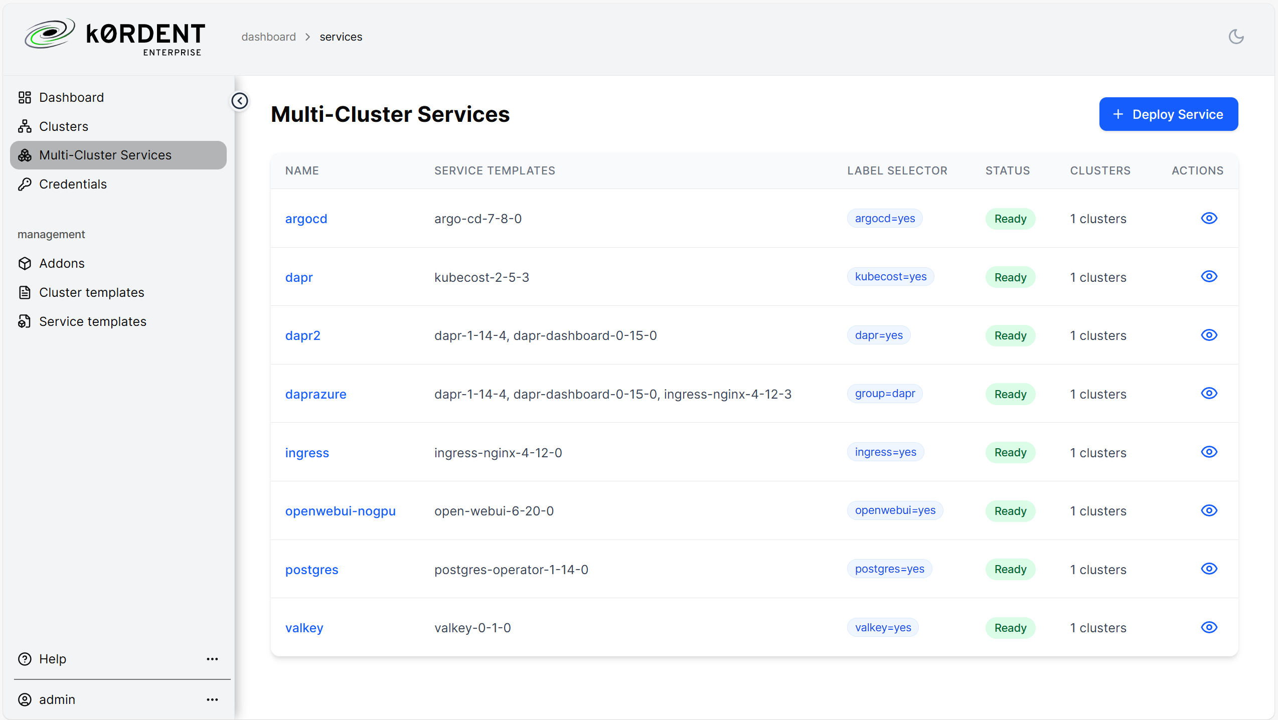Click the group=dapr label chip
This screenshot has width=1278, height=720.
(885, 393)
